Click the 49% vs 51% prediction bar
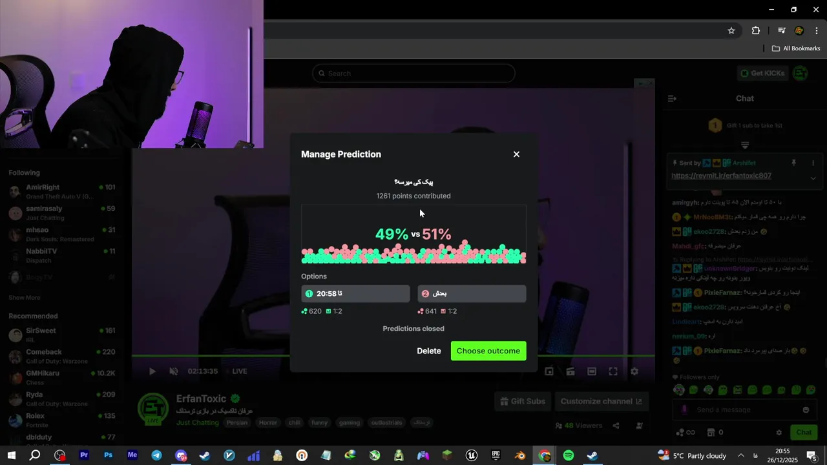 click(x=413, y=234)
